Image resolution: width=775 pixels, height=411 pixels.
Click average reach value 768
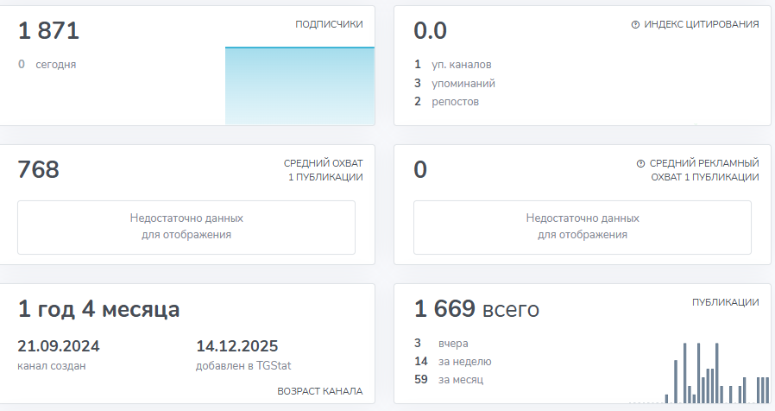coord(39,169)
